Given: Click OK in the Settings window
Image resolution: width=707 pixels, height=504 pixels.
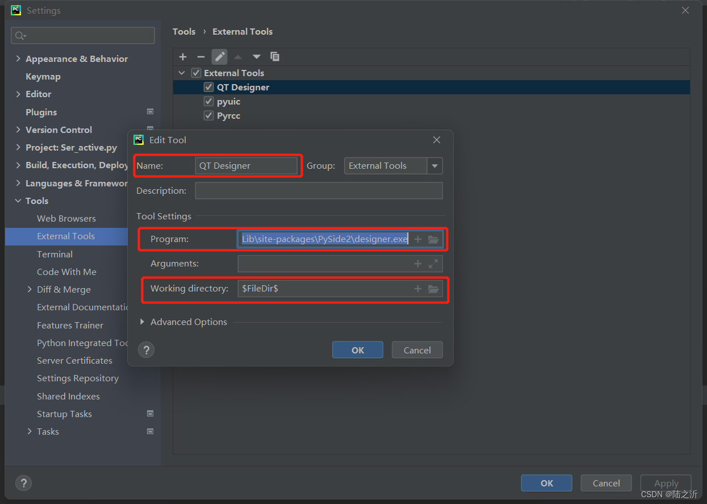Looking at the screenshot, I should pos(547,483).
